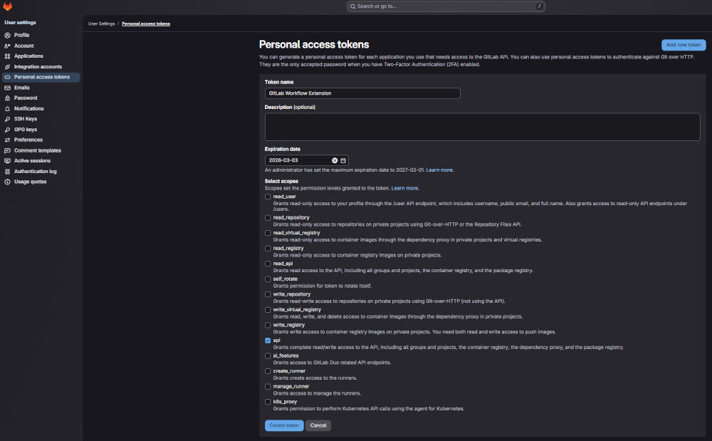
Task: Uncheck the api scope checkbox
Action: tap(268, 341)
